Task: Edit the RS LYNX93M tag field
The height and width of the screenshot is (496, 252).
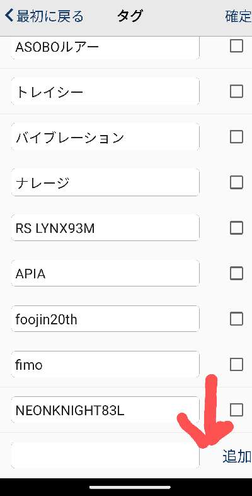Action: pos(105,228)
